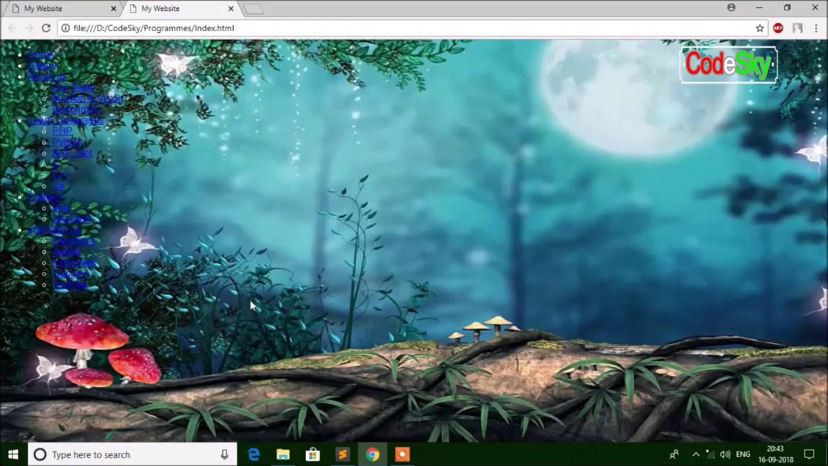The width and height of the screenshot is (828, 466).
Task: Open the Windows Start menu
Action: pos(13,454)
